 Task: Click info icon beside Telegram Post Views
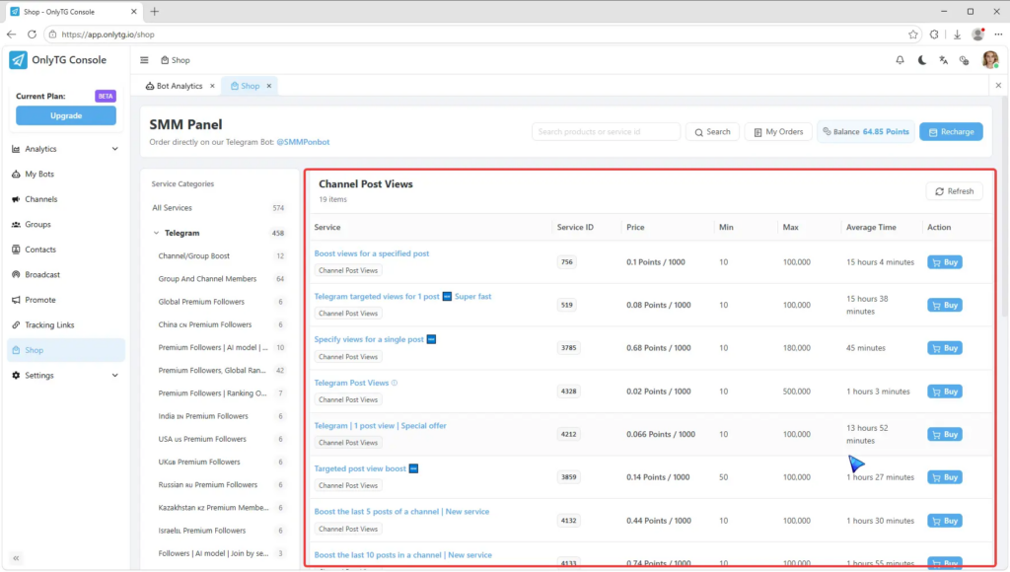click(x=395, y=383)
